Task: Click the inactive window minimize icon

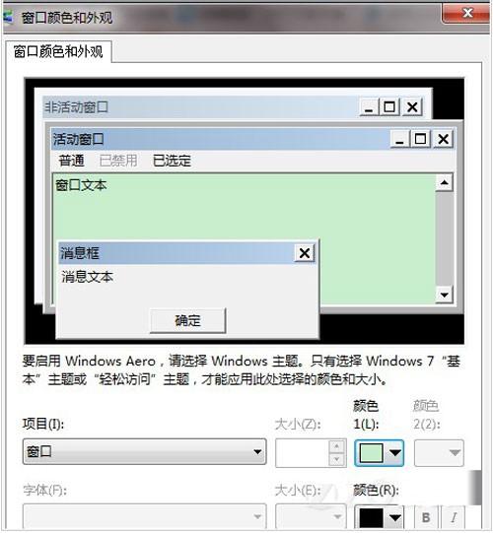Action: click(x=369, y=107)
